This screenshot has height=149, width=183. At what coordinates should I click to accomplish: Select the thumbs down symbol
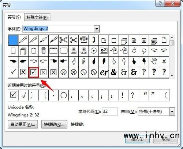[144, 51]
